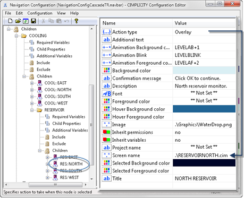Click the Background color palette icon
This screenshot has height=198, width=244.
pyautogui.click(x=107, y=71)
